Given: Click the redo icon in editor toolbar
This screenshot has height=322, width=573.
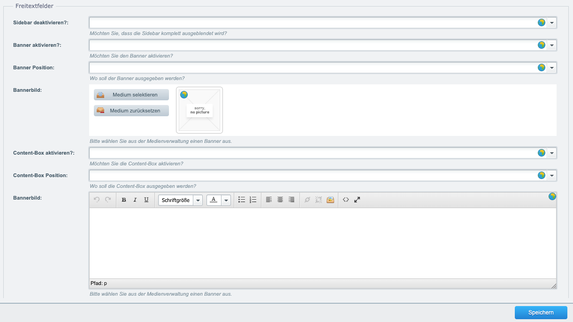Looking at the screenshot, I should coord(108,200).
